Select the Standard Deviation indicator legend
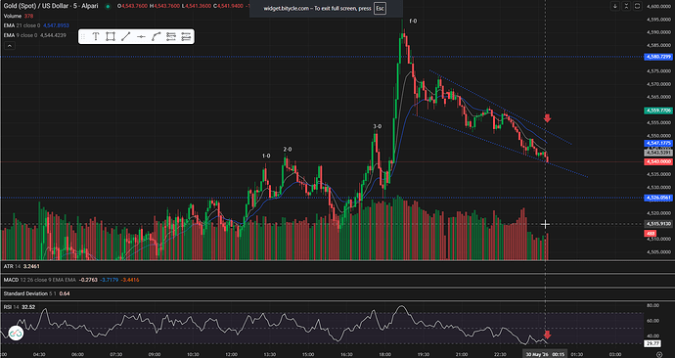Screen dimensions: 675x358 point(36,293)
